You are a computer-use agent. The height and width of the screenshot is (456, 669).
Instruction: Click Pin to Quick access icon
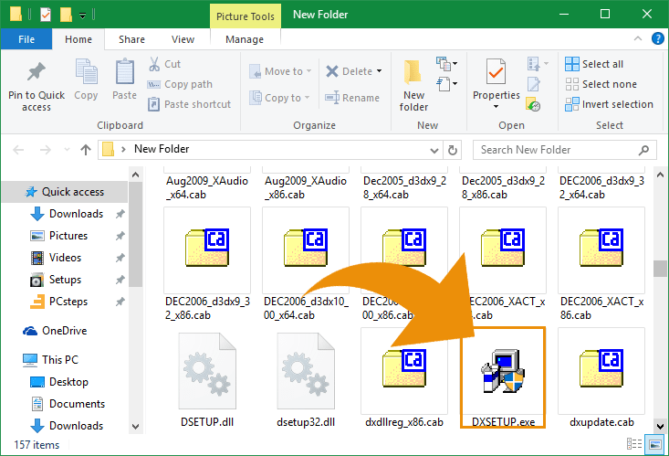pos(37,71)
